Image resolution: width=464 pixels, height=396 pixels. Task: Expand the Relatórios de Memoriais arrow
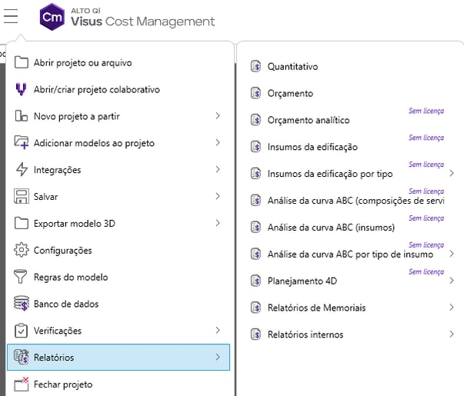pyautogui.click(x=451, y=308)
